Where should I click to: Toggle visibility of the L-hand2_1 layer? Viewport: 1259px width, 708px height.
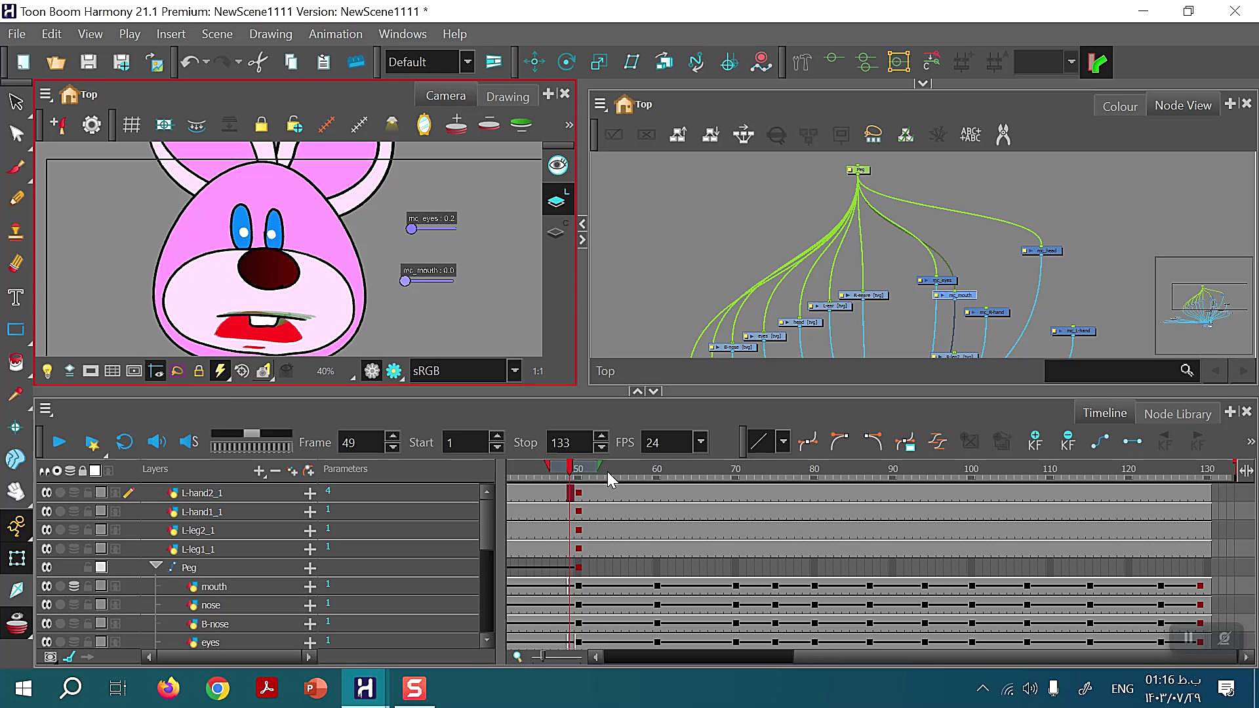pyautogui.click(x=47, y=492)
